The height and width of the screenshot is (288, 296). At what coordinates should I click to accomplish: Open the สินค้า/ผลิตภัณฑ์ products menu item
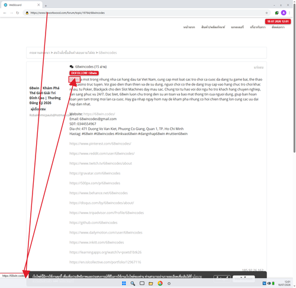213,27
